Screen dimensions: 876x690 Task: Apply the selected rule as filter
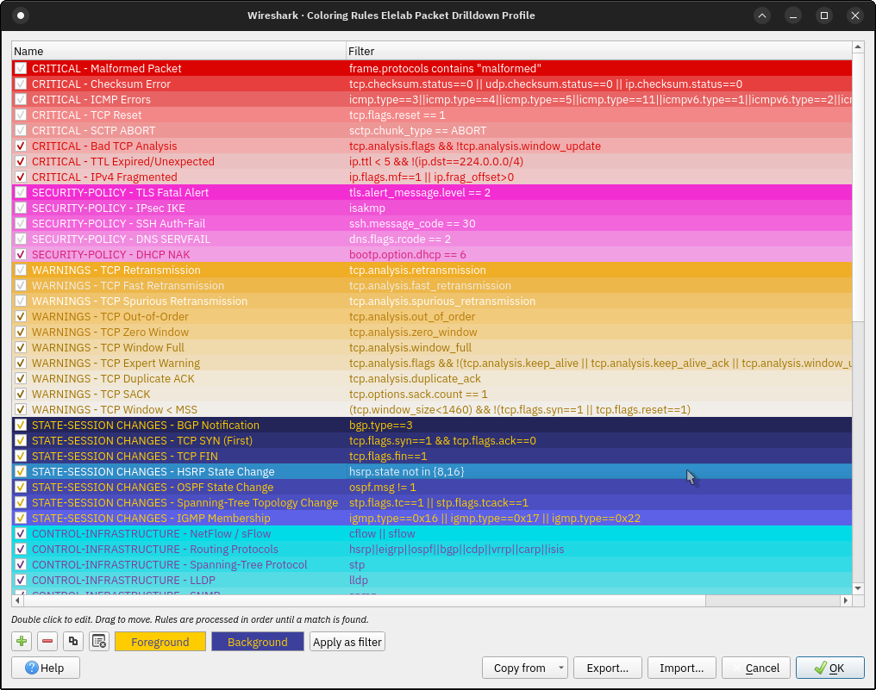pyautogui.click(x=347, y=641)
